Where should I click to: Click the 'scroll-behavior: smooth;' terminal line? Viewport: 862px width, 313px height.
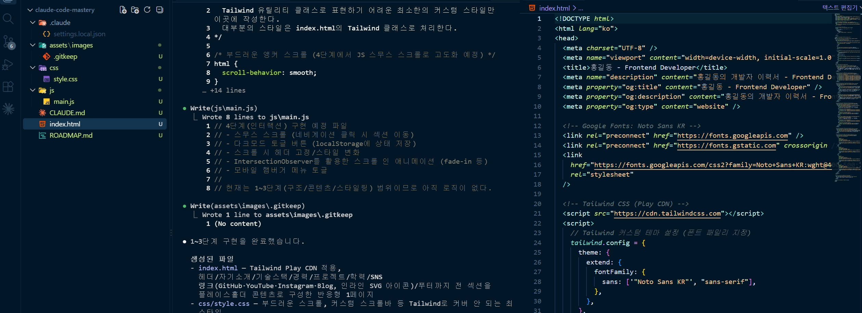[269, 73]
